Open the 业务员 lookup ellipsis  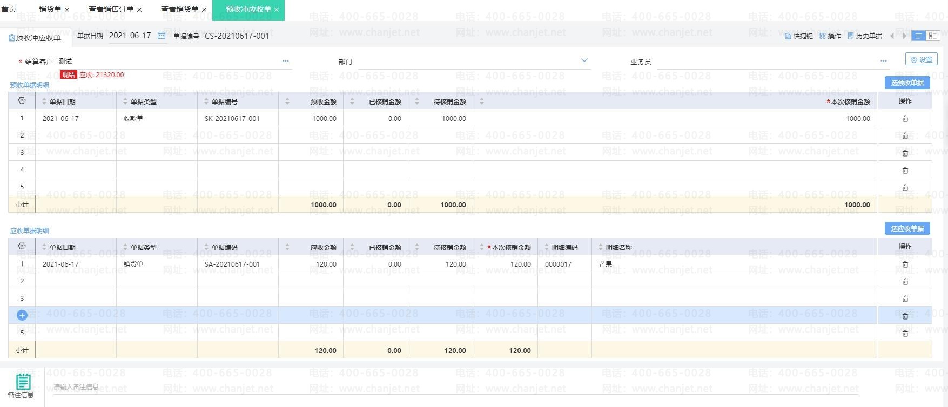click(884, 61)
